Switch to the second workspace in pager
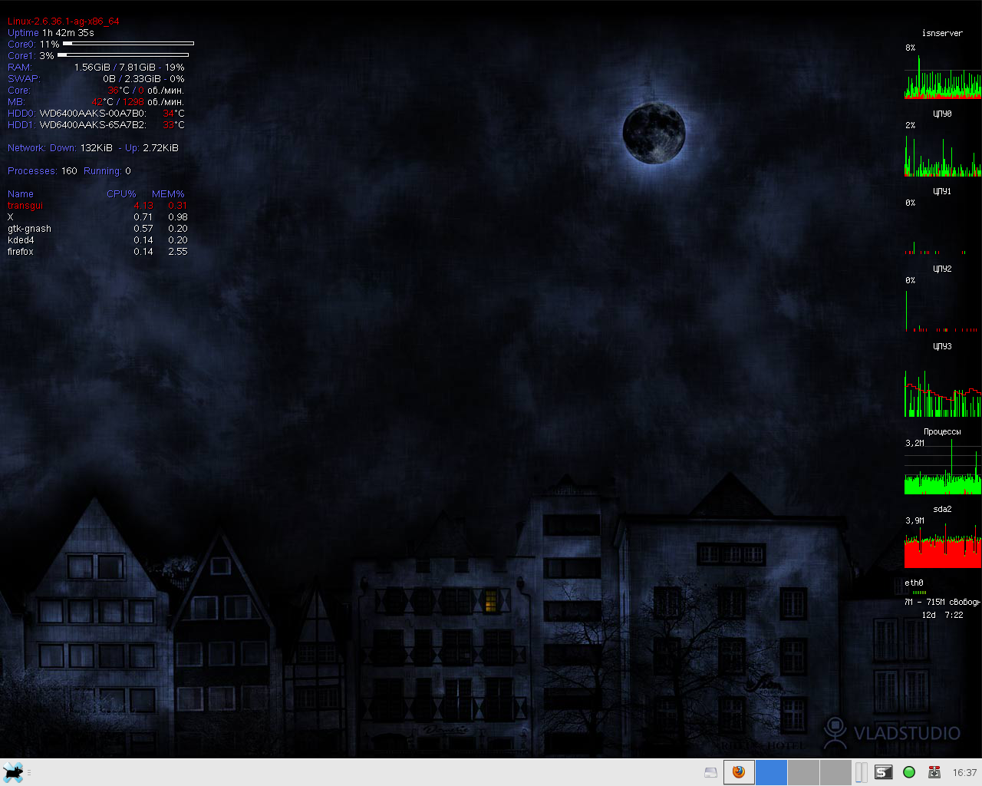This screenshot has width=982, height=786. click(803, 772)
